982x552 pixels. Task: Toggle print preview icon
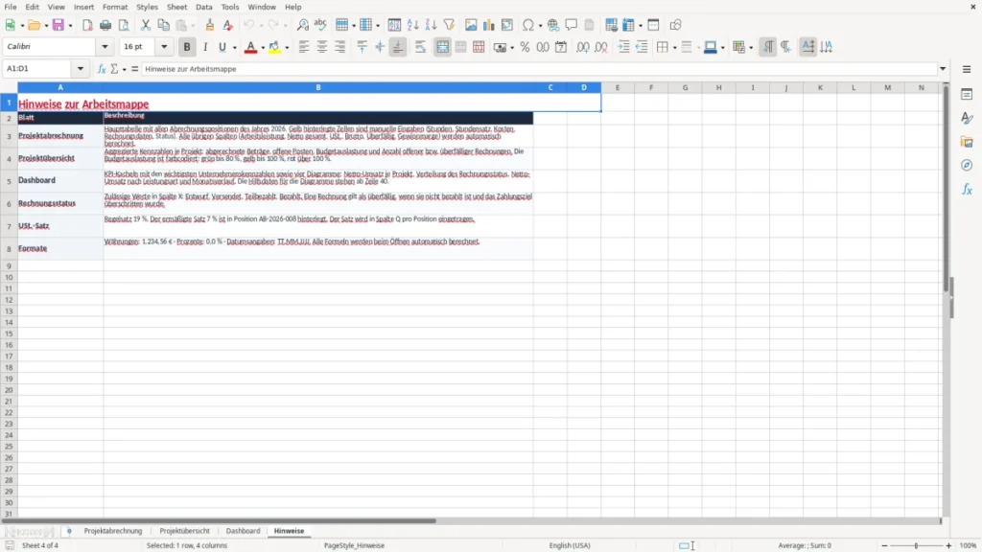(x=124, y=25)
